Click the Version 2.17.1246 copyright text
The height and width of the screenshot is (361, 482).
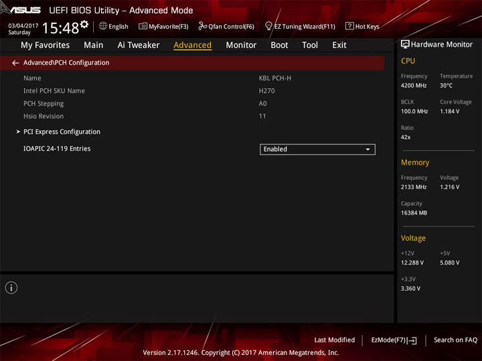[241, 353]
